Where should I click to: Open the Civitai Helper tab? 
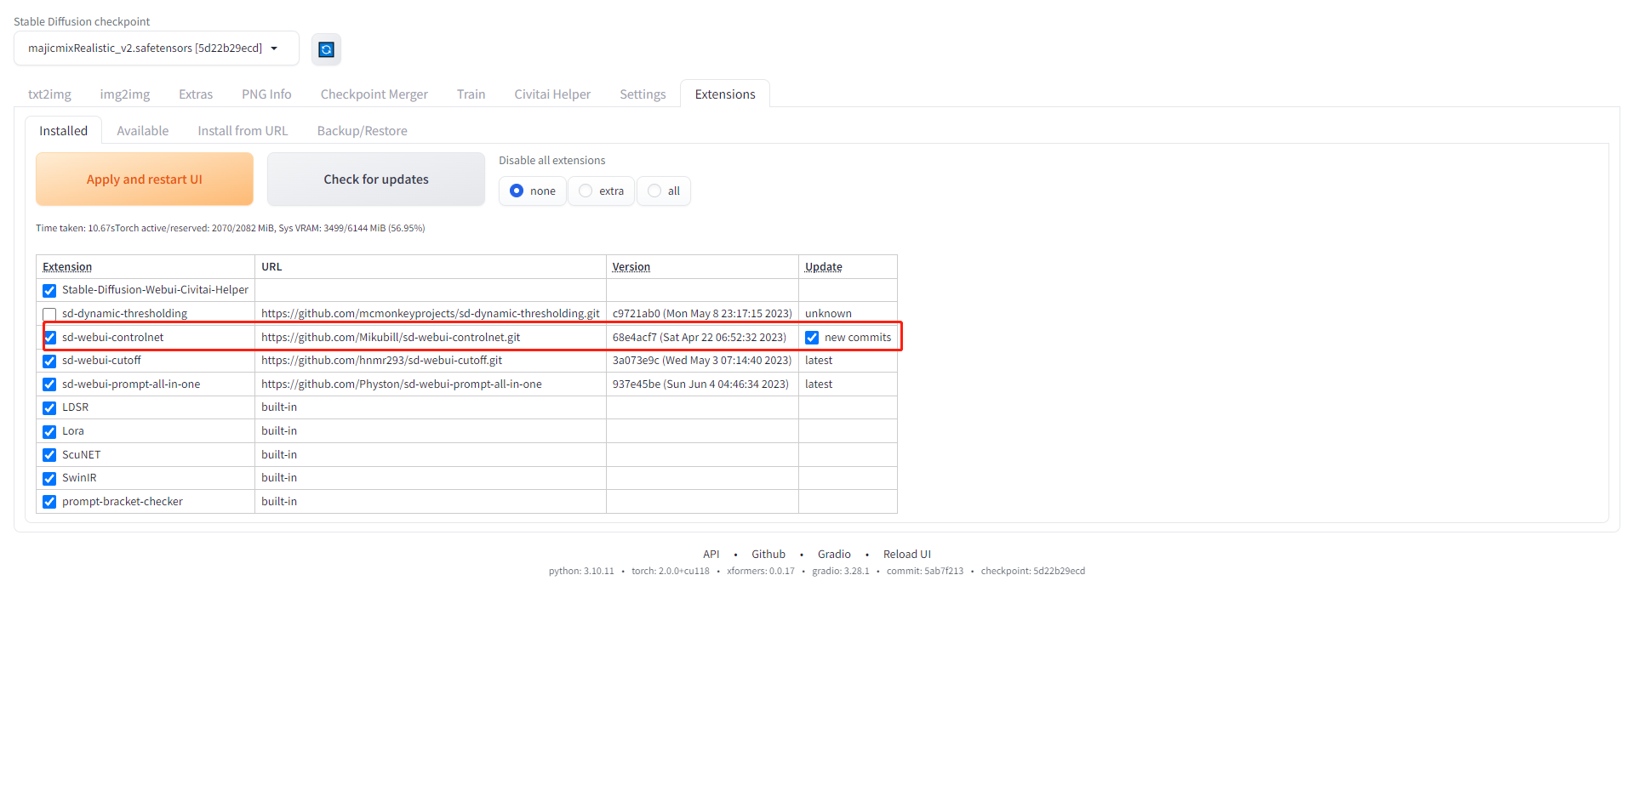tap(551, 94)
